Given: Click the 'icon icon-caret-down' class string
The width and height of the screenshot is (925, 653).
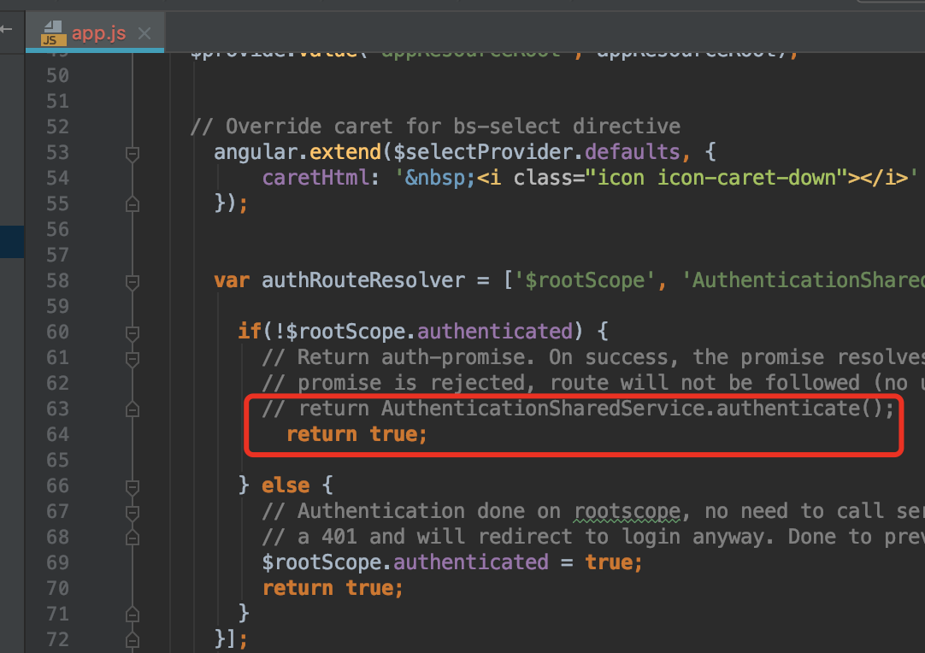Looking at the screenshot, I should (x=716, y=178).
